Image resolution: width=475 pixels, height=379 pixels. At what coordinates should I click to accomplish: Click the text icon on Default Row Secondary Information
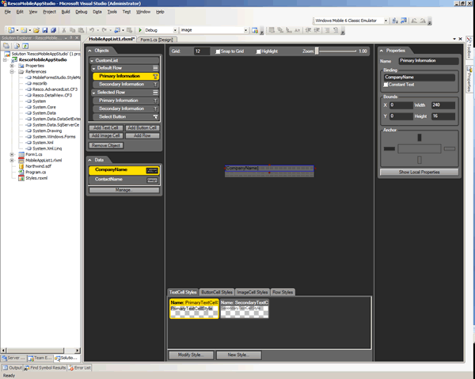[x=155, y=84]
